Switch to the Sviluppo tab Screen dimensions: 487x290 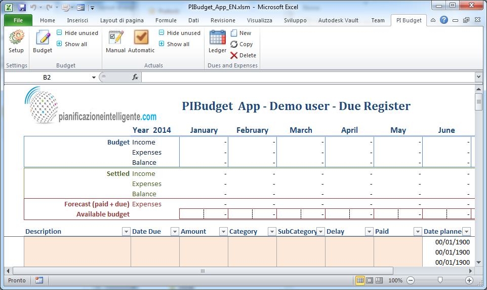click(295, 20)
